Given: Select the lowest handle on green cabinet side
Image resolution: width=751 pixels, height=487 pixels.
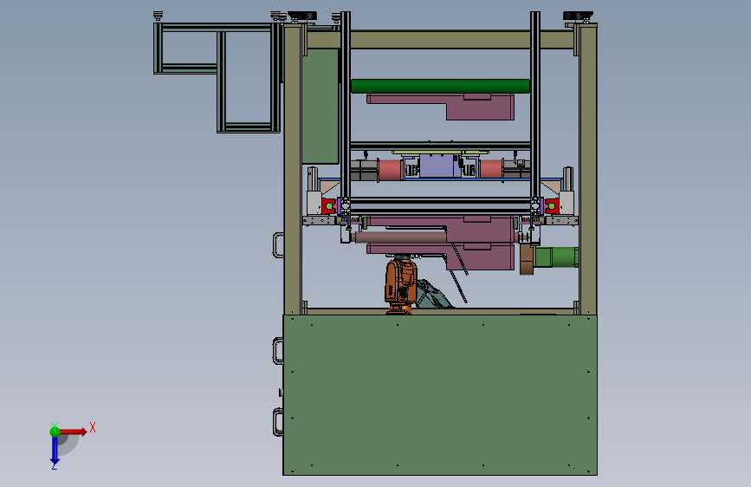Looking at the screenshot, I should [278, 422].
